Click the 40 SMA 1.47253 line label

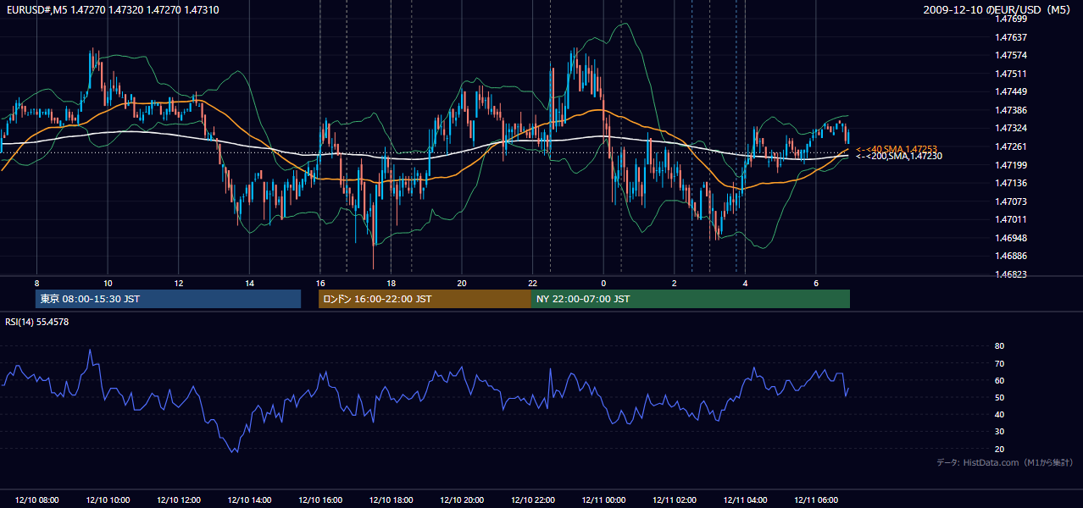897,148
